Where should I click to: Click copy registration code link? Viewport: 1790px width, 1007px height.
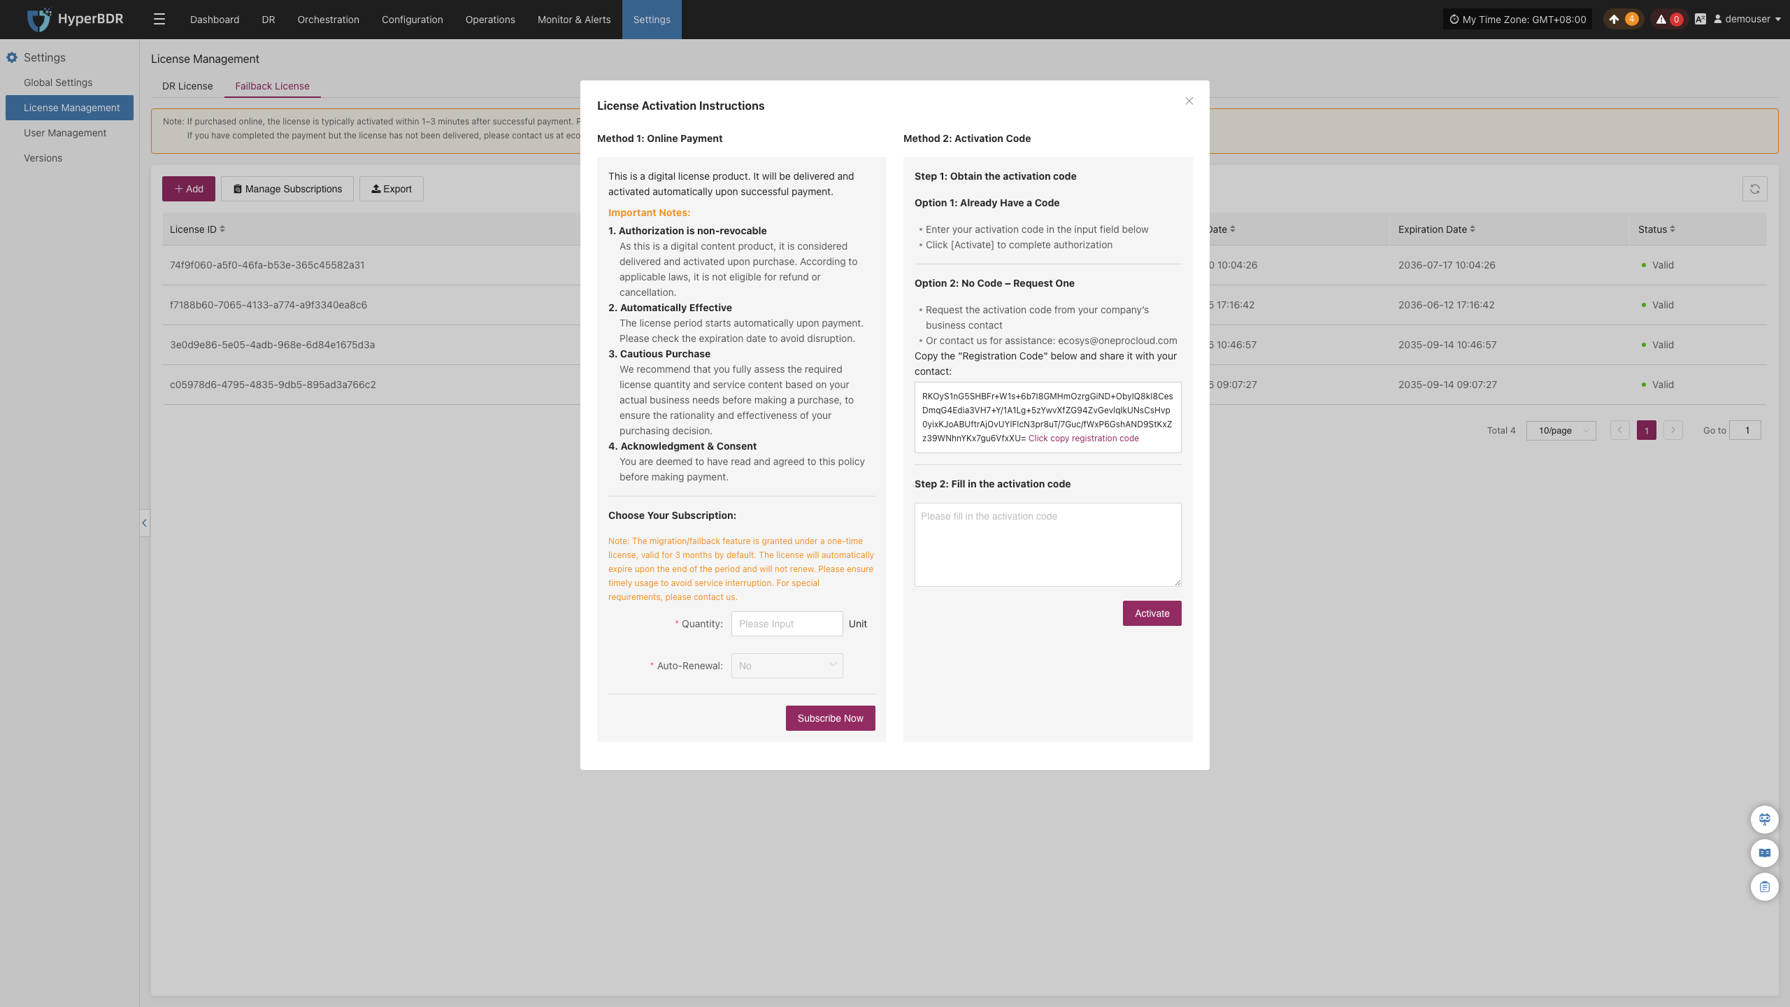pos(1083,438)
